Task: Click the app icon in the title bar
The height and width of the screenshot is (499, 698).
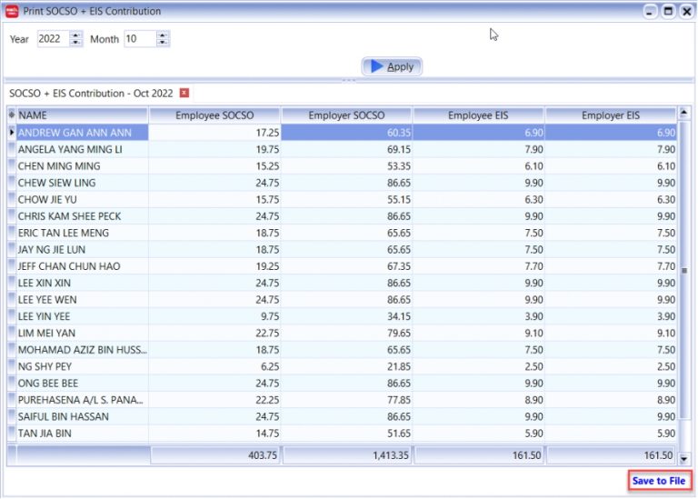Action: point(11,11)
